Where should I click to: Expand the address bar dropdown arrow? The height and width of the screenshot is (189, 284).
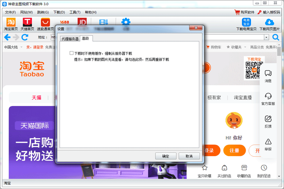[266, 37]
